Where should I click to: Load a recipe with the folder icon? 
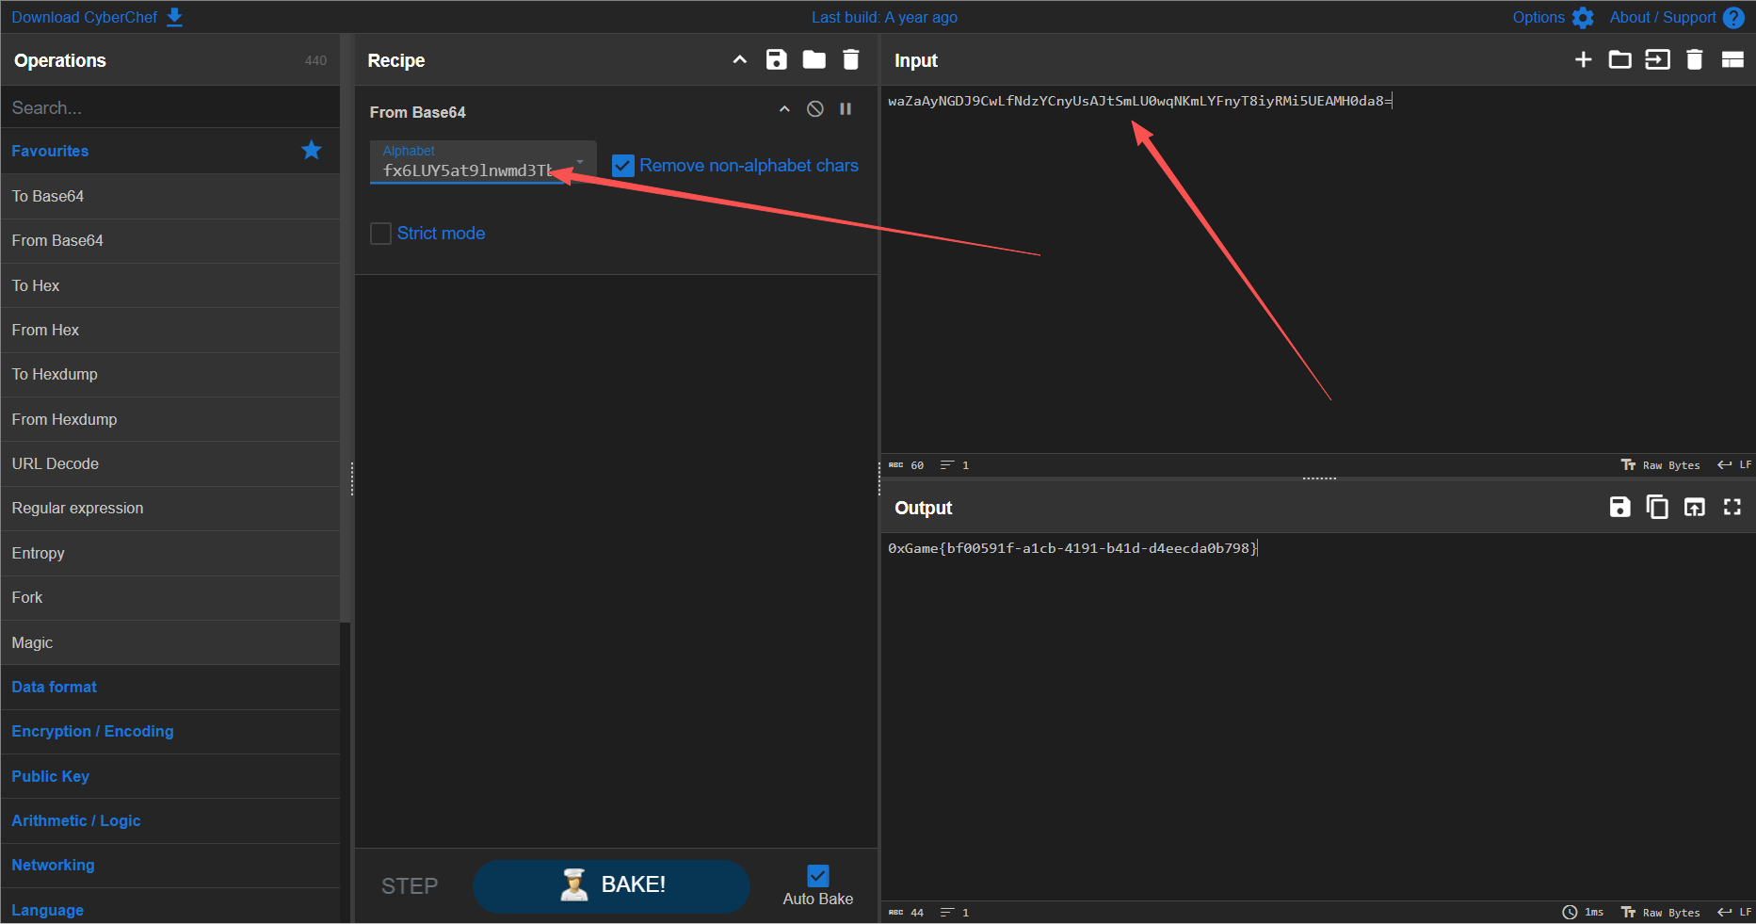pyautogui.click(x=814, y=60)
